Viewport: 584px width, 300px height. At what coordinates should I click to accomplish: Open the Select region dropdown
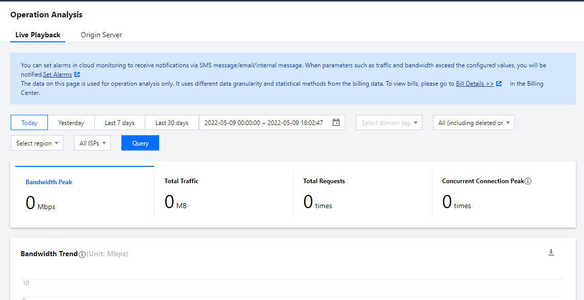pos(37,143)
